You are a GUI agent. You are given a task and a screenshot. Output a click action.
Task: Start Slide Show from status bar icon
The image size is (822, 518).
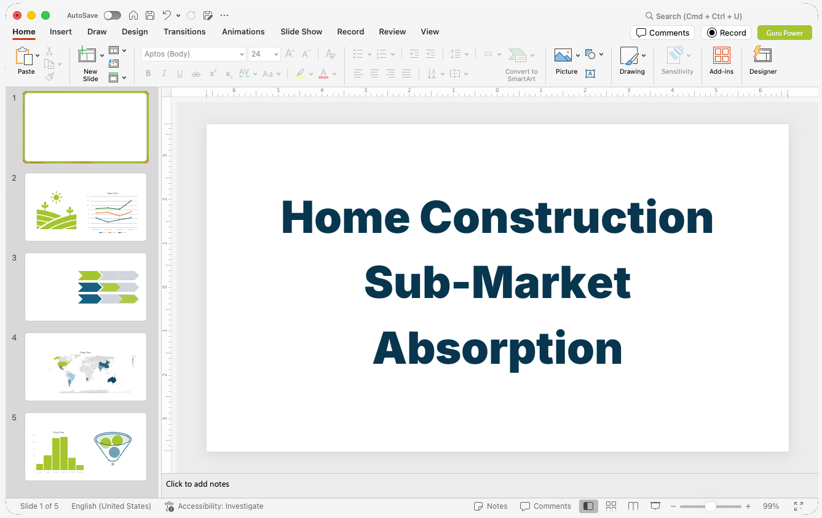point(655,506)
